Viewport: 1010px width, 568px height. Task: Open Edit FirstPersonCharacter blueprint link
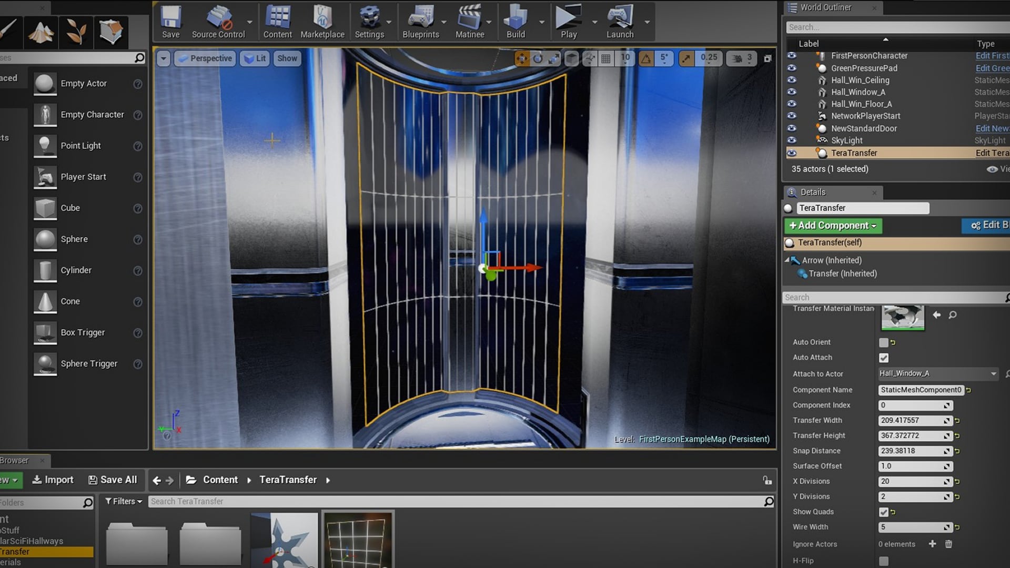point(993,56)
